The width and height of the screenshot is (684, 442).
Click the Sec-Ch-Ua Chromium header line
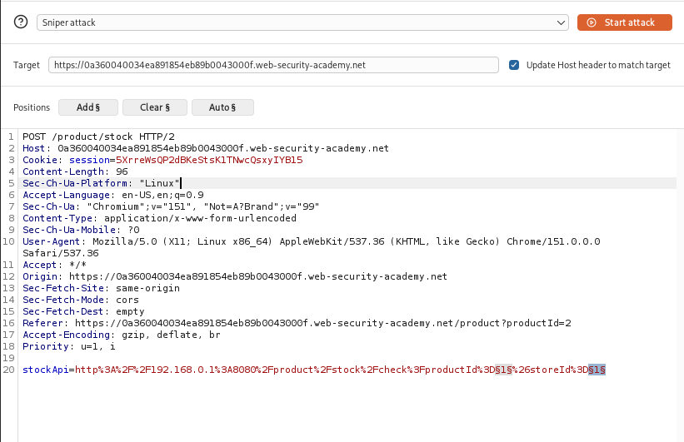tap(171, 206)
